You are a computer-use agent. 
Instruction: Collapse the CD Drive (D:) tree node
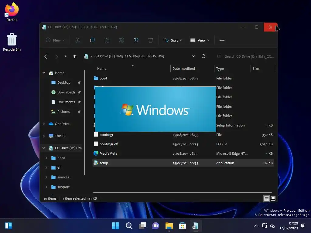(x=44, y=148)
